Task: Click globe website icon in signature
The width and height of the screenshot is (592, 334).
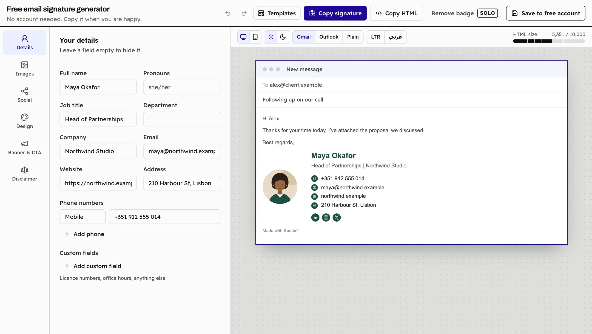Action: click(x=314, y=196)
